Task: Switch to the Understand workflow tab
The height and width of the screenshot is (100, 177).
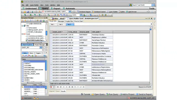Action: tap(30, 8)
